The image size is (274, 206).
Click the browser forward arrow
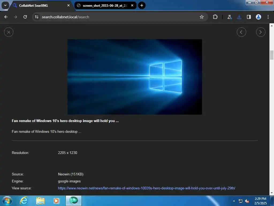15,17
